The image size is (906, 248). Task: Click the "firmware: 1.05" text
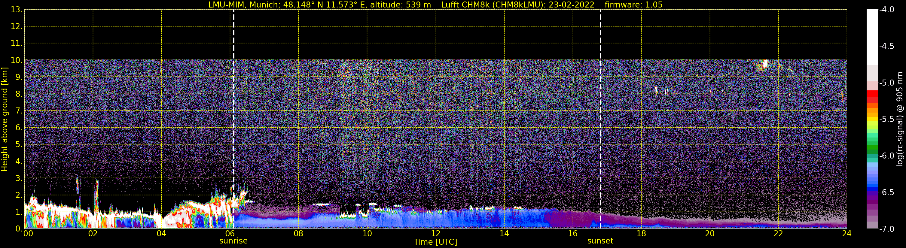[633, 5]
